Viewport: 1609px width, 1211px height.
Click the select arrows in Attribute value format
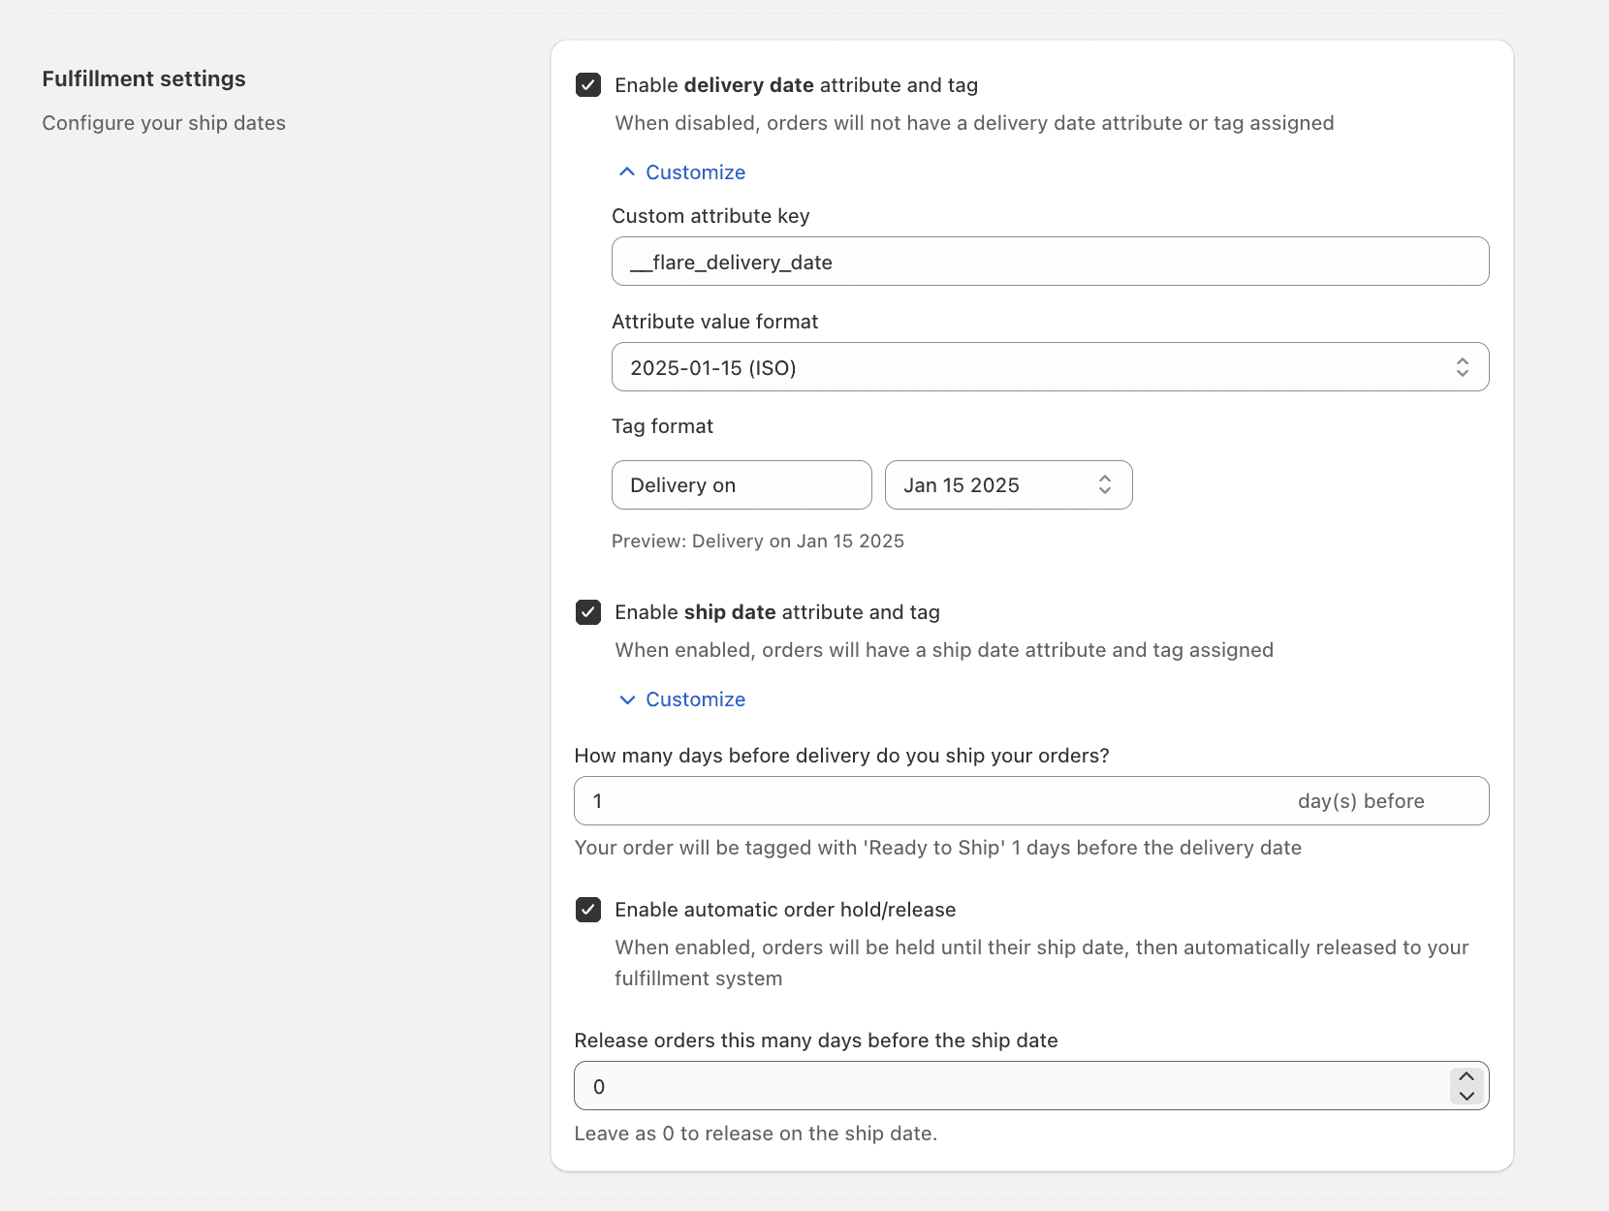pyautogui.click(x=1462, y=367)
